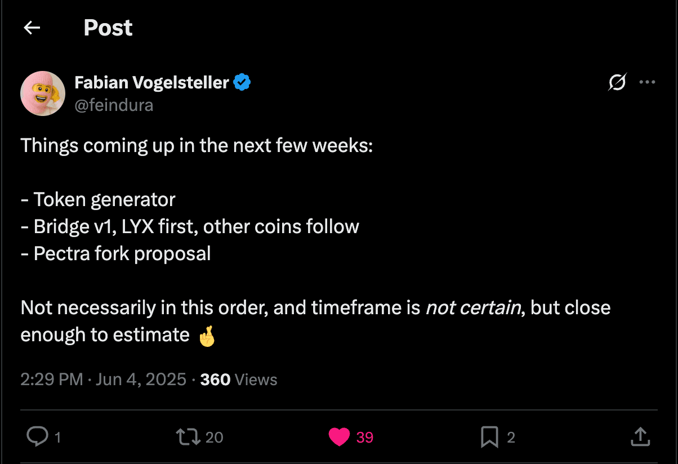Click the bookmark count 2
678x464 pixels.
[511, 438]
